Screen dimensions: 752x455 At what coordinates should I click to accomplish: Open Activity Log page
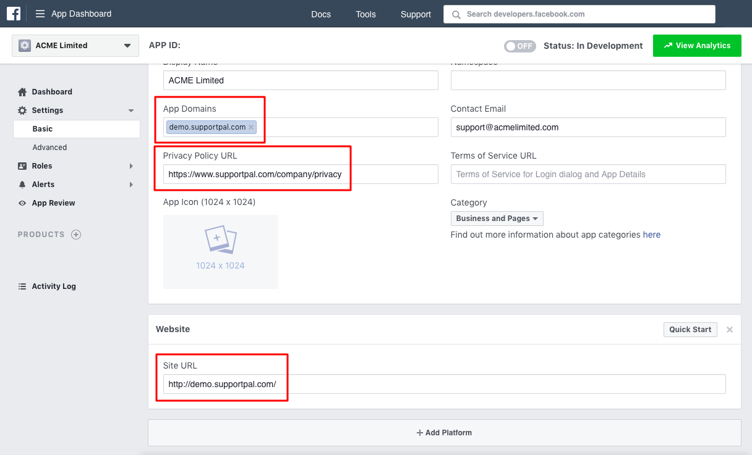point(54,286)
